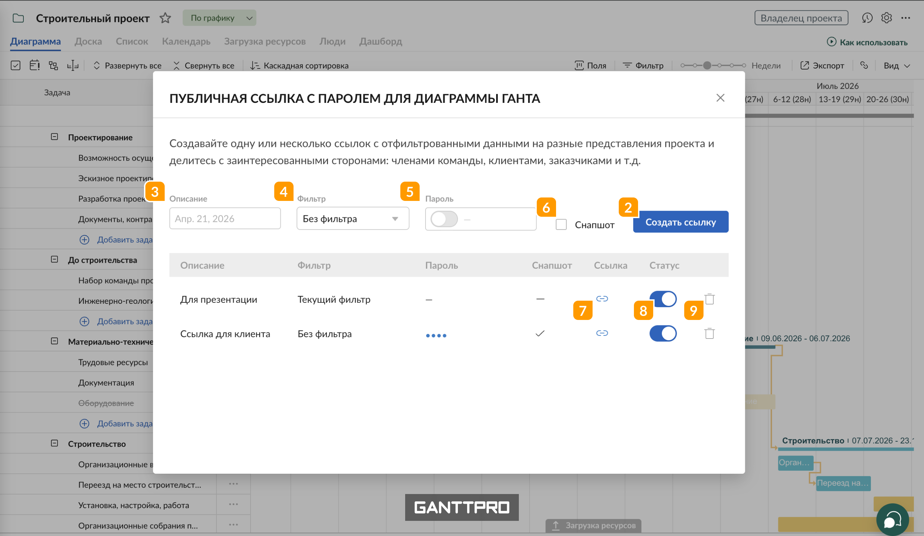
Task: Copy the link for Для презентации
Action: pyautogui.click(x=603, y=299)
